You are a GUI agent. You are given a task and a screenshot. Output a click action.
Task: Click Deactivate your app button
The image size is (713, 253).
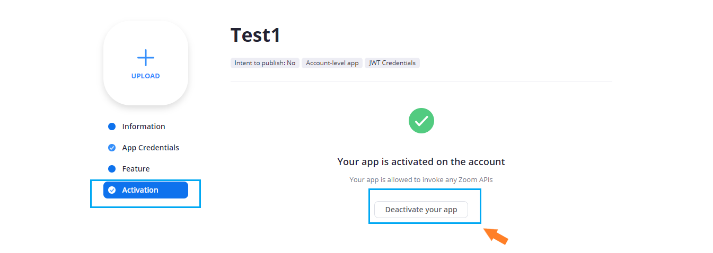[x=421, y=210]
